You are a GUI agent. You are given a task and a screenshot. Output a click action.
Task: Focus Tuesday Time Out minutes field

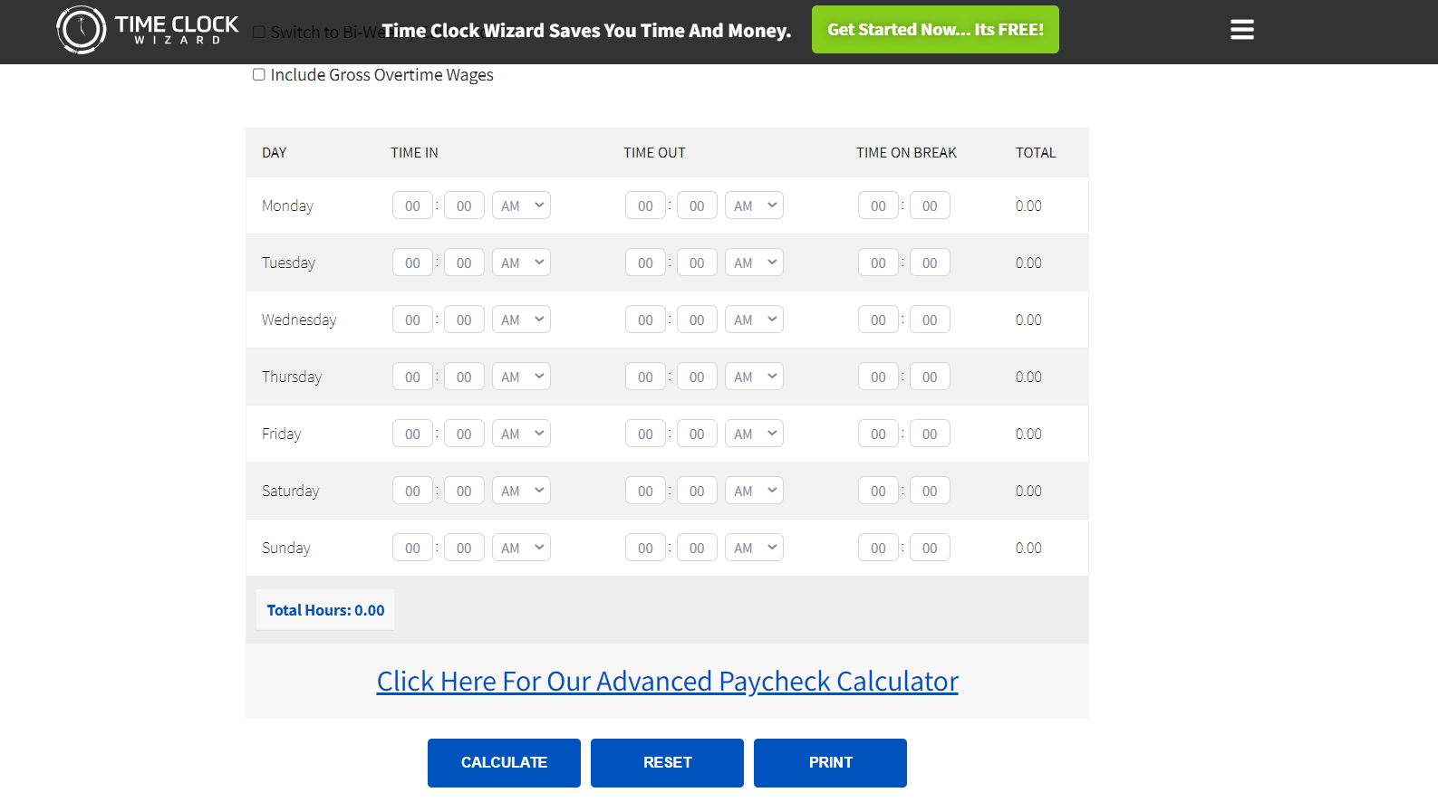coord(697,263)
